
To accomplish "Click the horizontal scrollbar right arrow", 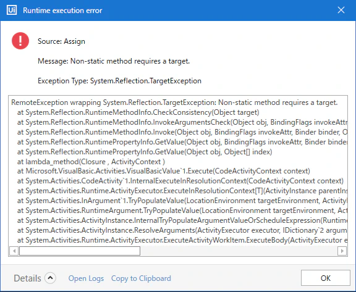I will coord(342,251).
